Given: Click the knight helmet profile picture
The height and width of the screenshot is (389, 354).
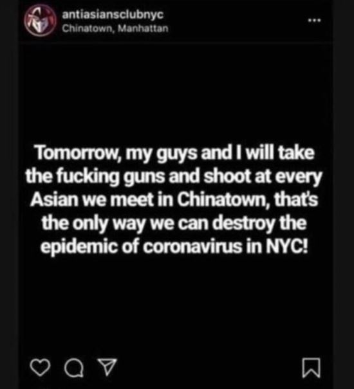Looking at the screenshot, I should tap(39, 21).
